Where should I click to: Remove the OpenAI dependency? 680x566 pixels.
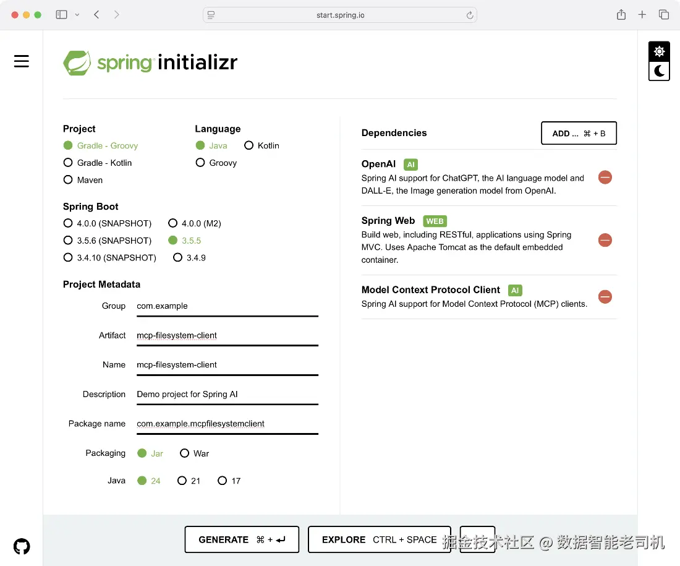[605, 177]
